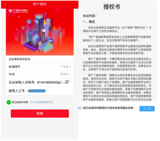Viewport: 160px width, 141px height.
Task: Click the chevron next to 广东省
Action: [x=70, y=67]
